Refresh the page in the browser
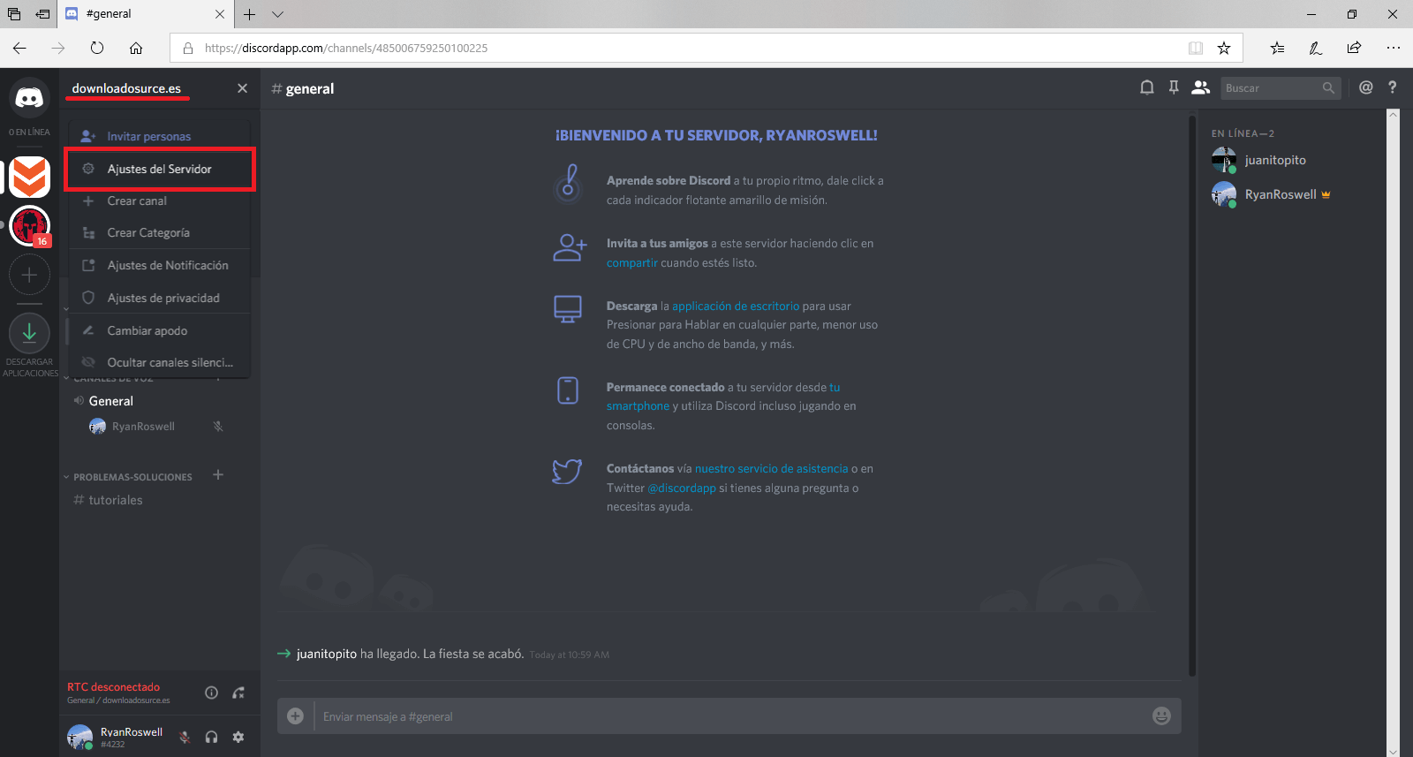 pos(97,48)
